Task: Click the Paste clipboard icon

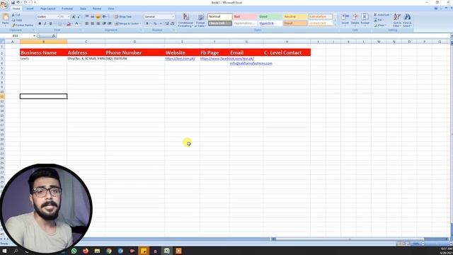Action: (5, 17)
